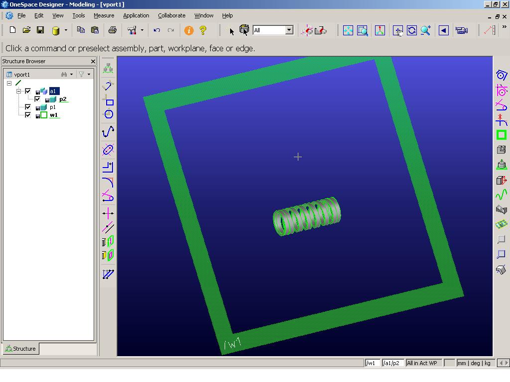The width and height of the screenshot is (510, 382).
Task: Click the extrude up arrow solid icon
Action: point(502,165)
